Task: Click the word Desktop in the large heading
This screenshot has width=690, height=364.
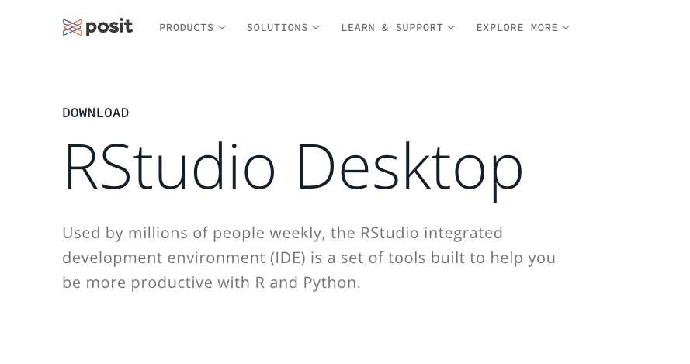Action: click(409, 167)
